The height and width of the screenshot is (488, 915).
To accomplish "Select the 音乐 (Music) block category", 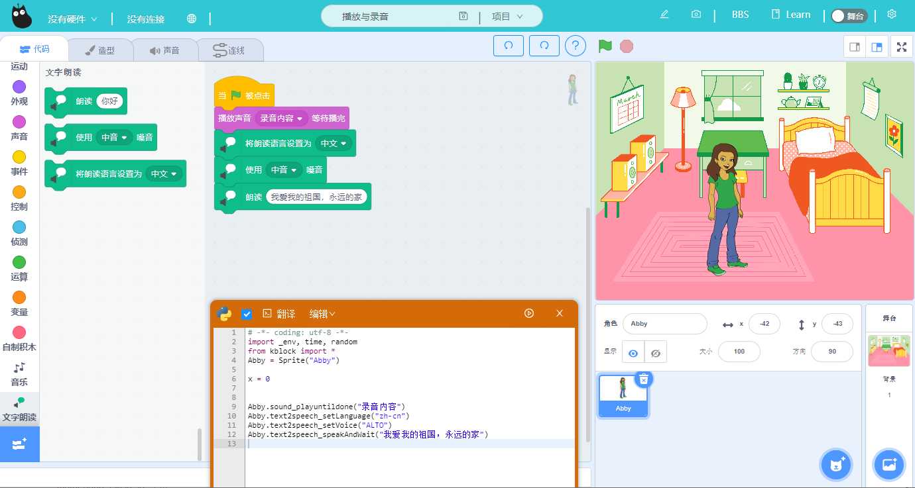I will coord(19,374).
